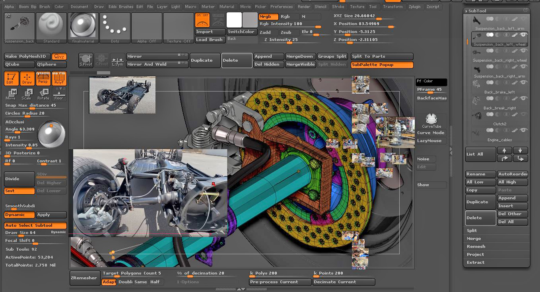
Task: Toggle Persp perspective view off
Action: [43, 78]
